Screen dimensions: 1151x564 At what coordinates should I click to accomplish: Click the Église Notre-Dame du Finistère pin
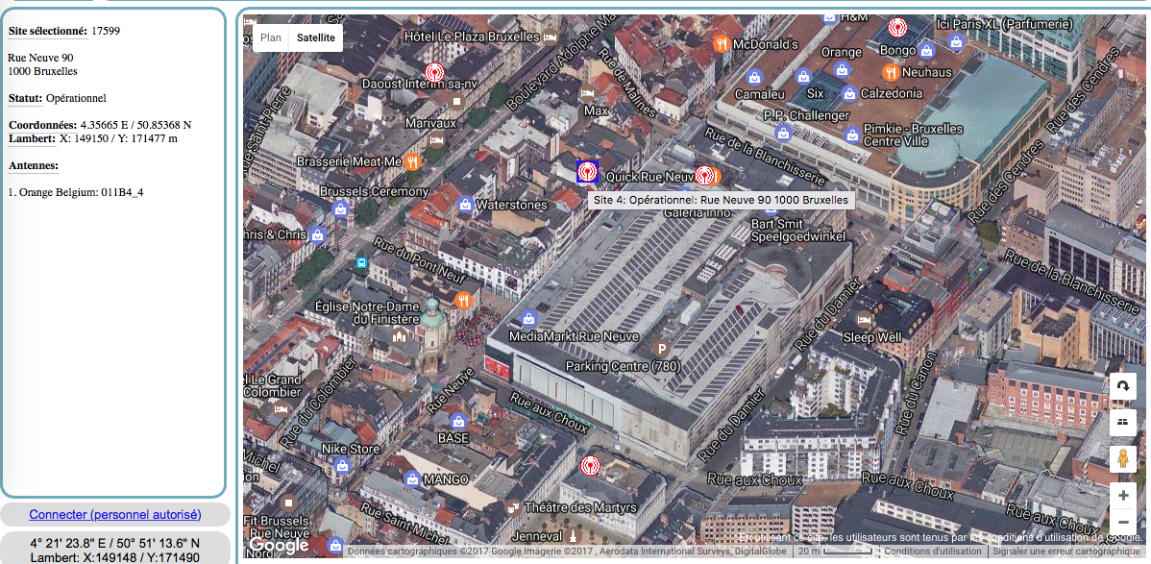point(400,336)
